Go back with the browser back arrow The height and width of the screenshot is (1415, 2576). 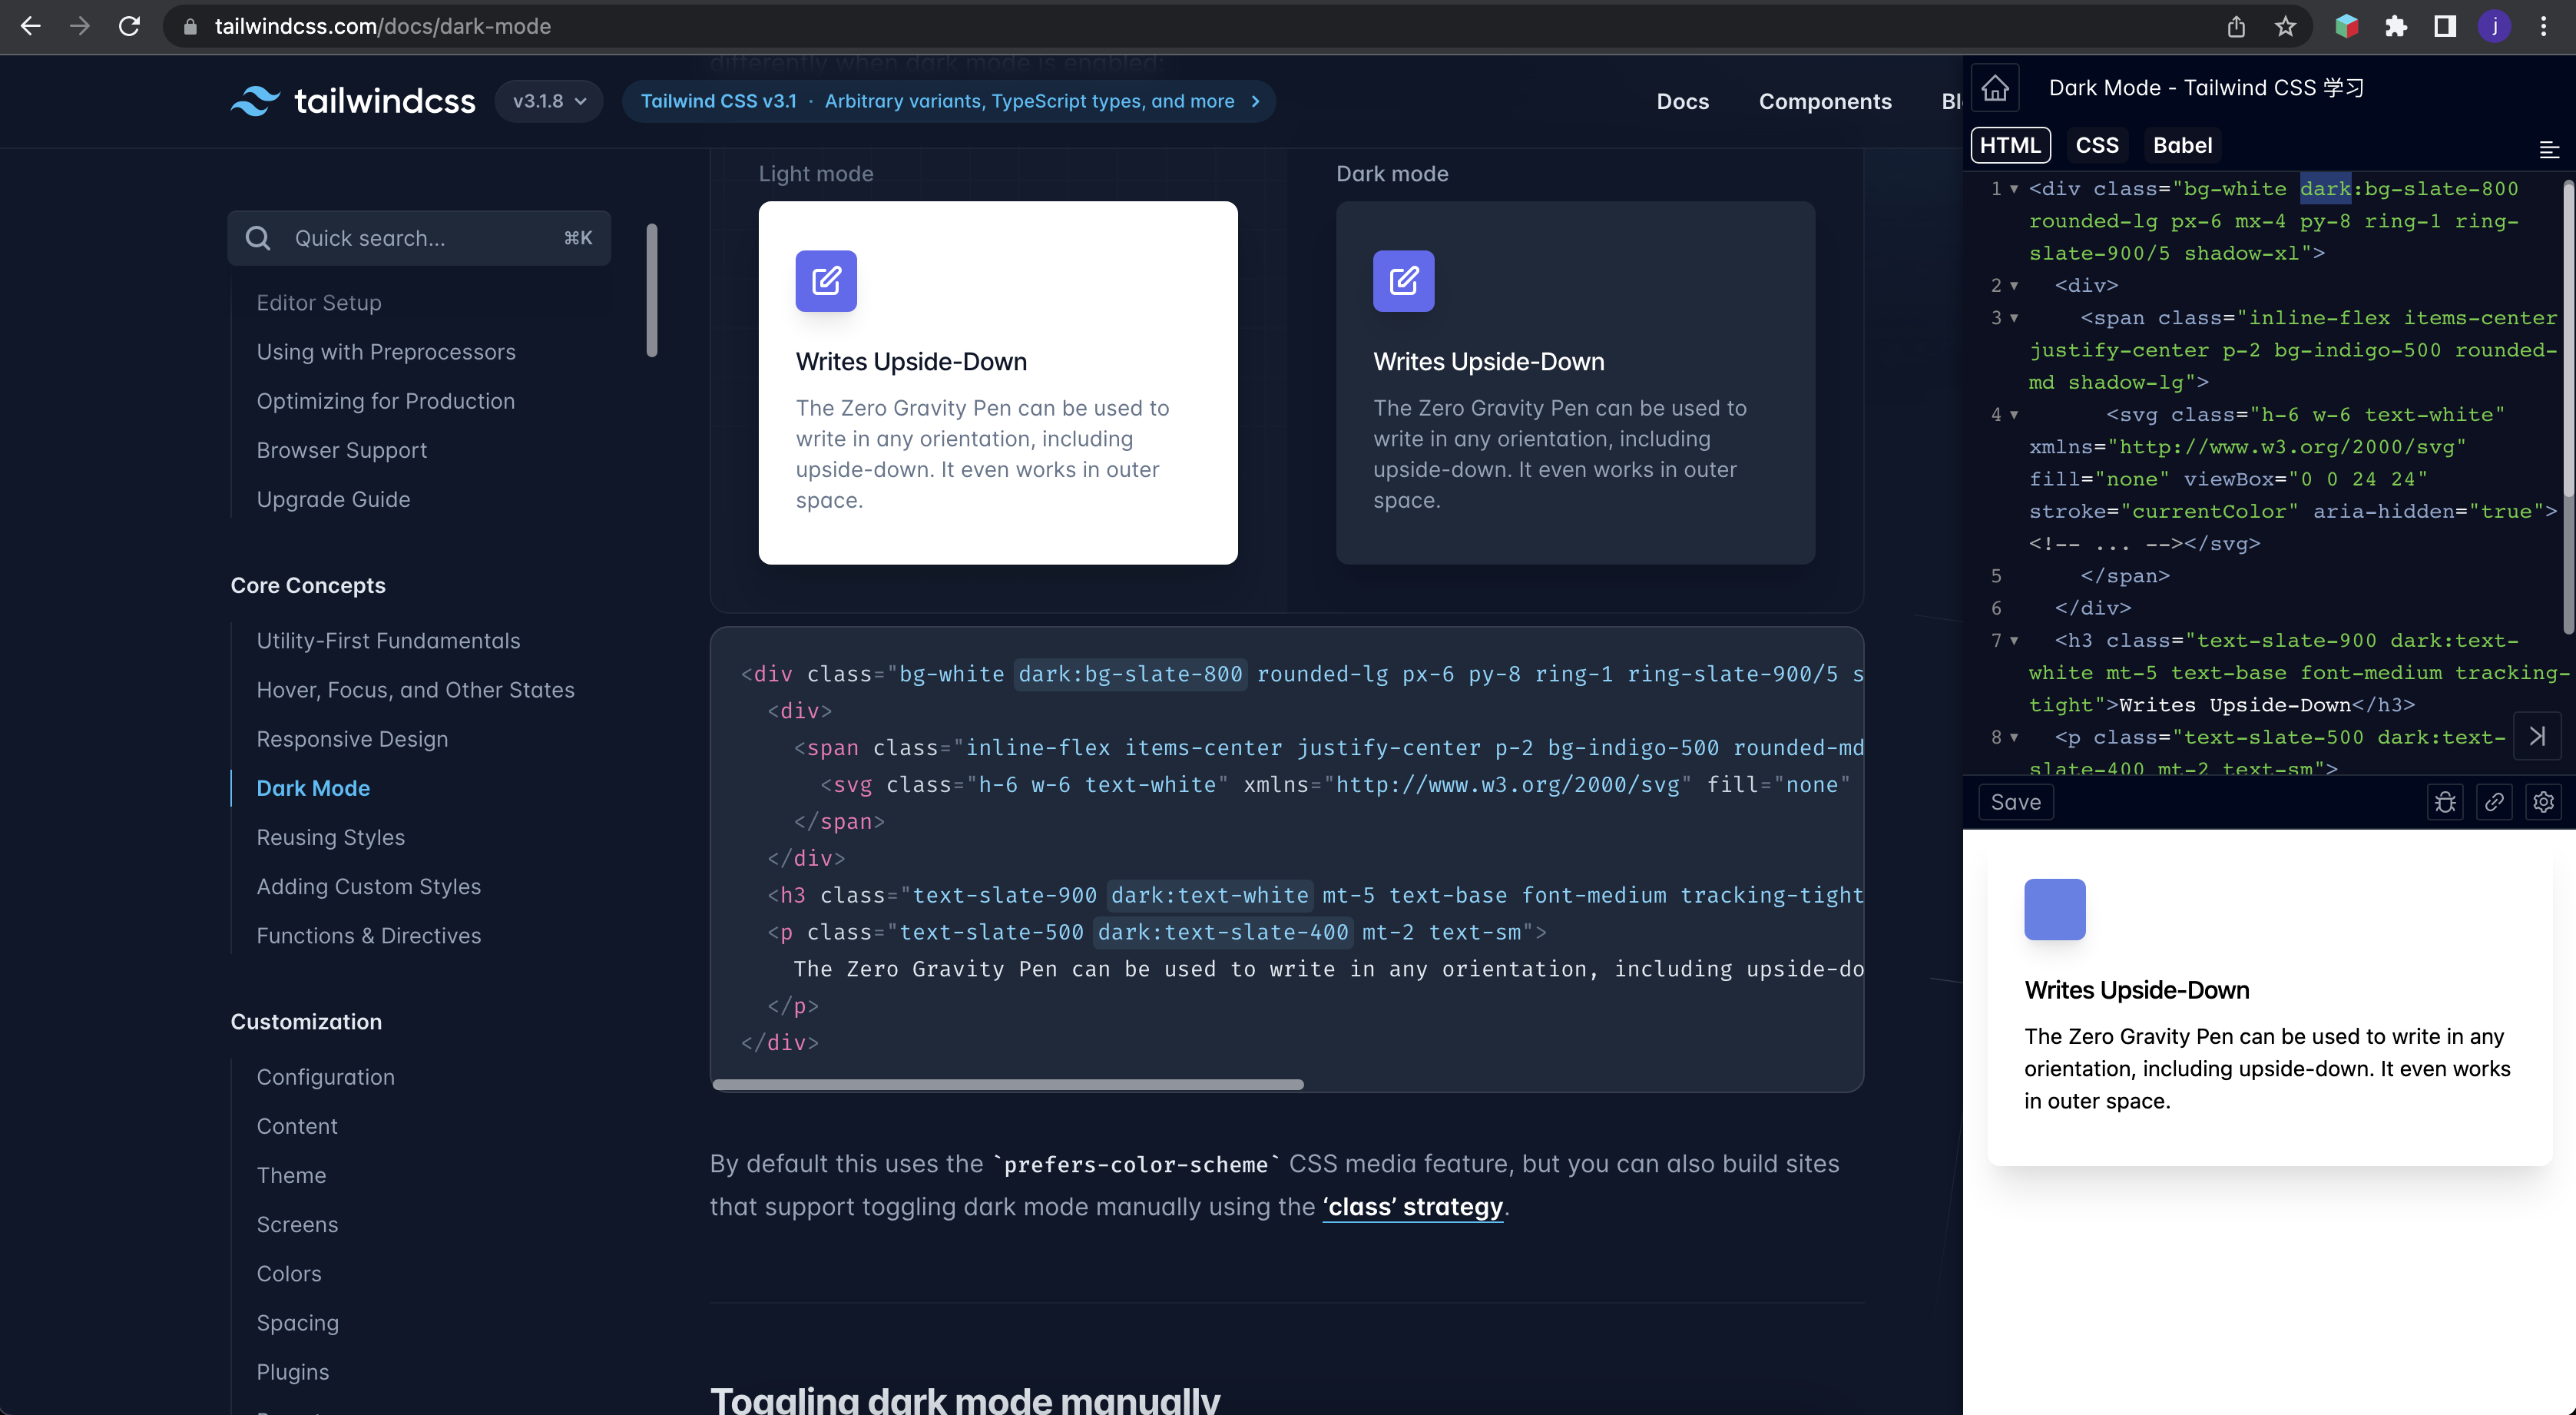[31, 26]
